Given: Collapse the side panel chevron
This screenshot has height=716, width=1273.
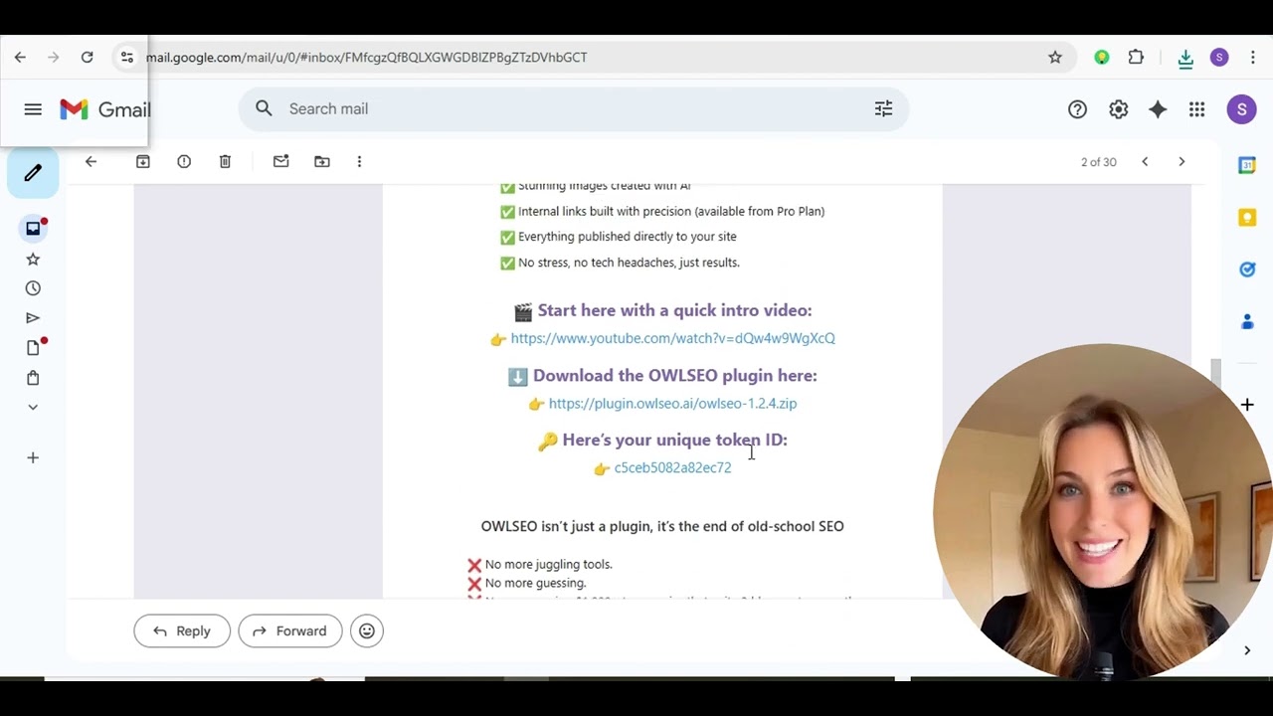Looking at the screenshot, I should (1247, 650).
